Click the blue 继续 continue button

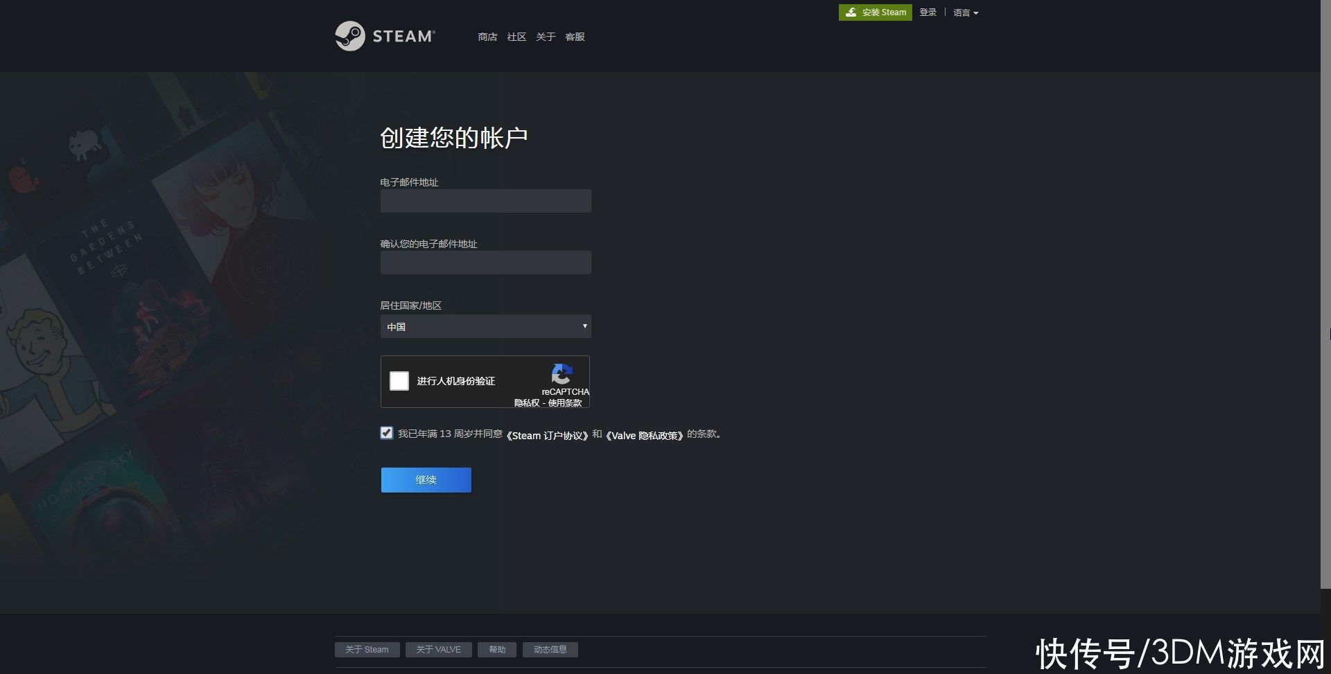coord(426,480)
